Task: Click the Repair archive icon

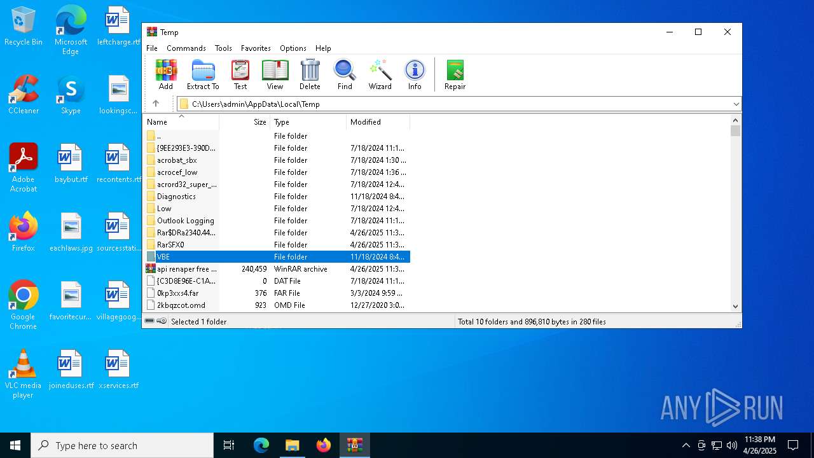Action: 455,75
